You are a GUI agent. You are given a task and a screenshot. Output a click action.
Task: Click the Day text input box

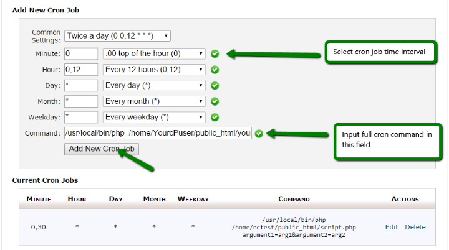click(81, 85)
